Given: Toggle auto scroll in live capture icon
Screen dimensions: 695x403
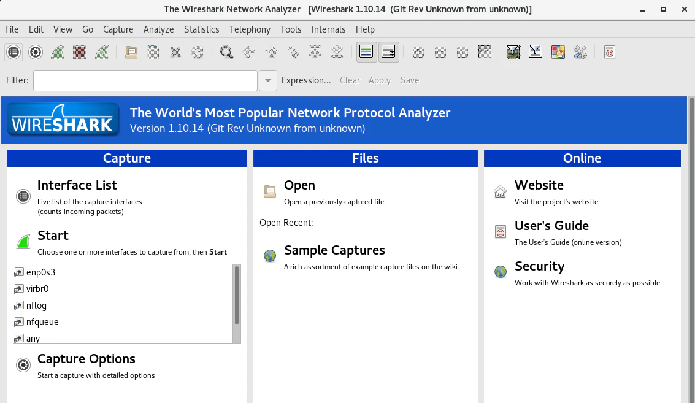Looking at the screenshot, I should click(x=388, y=52).
